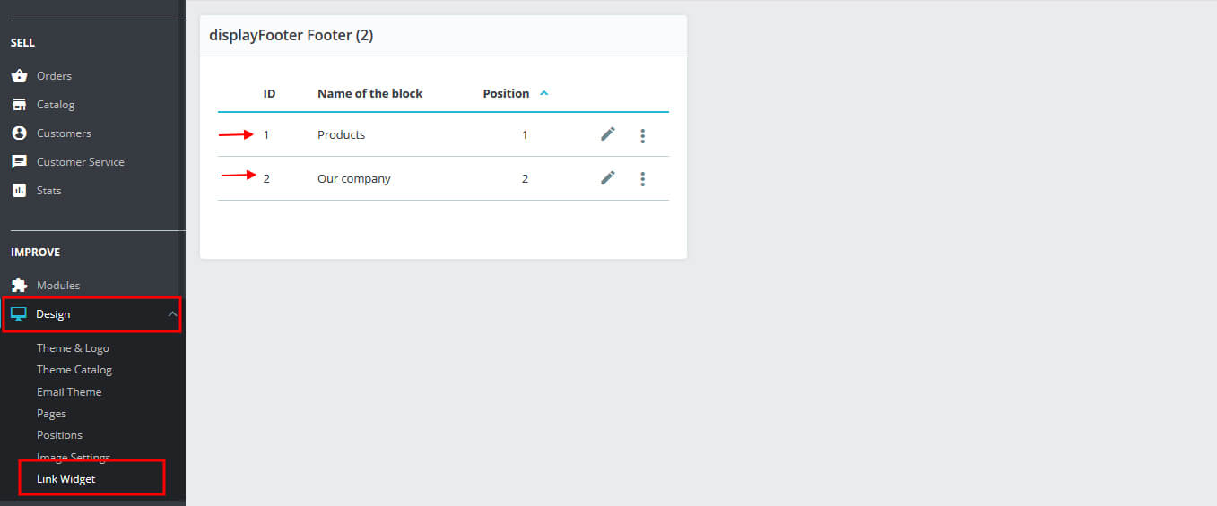Select Positions in Design submenu
This screenshot has width=1217, height=506.
click(x=59, y=435)
